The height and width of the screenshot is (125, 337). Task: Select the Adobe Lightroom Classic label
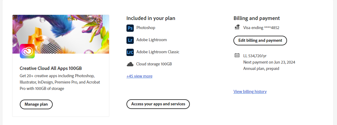click(158, 52)
